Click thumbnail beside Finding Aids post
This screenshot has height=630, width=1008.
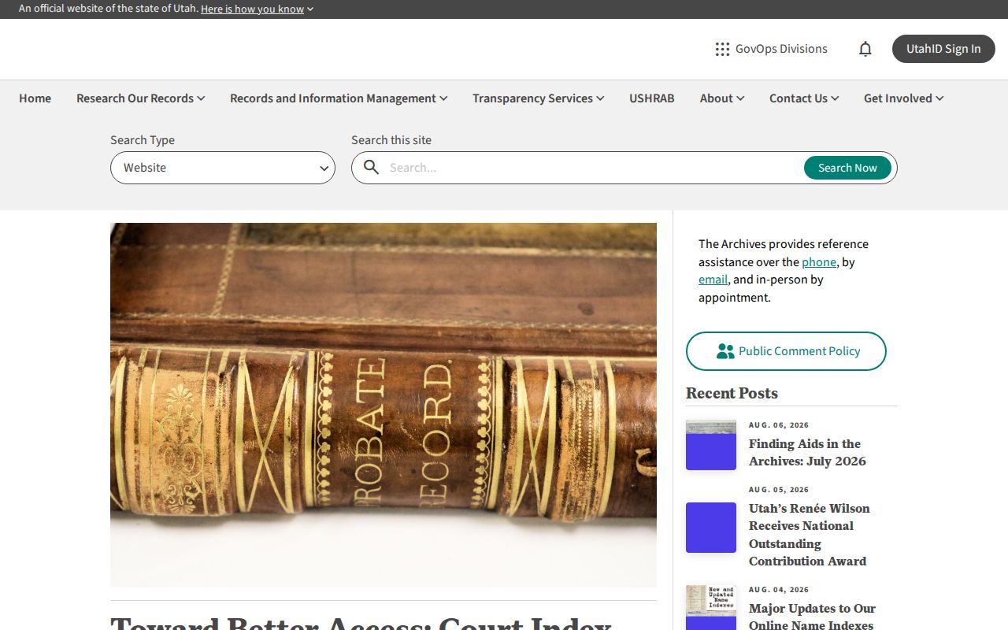[x=711, y=445]
